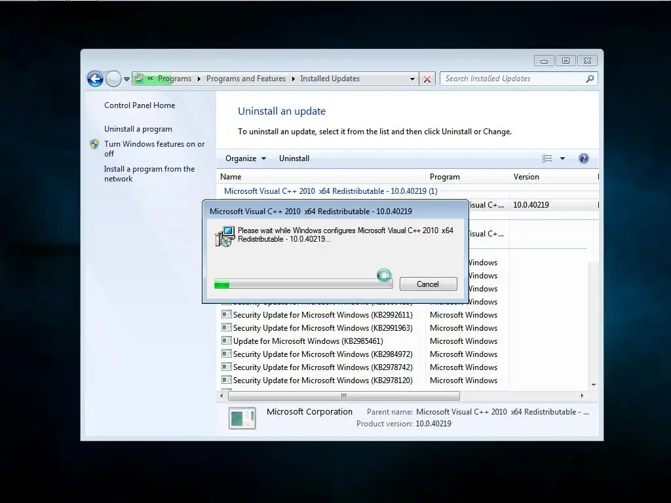The image size is (671, 503).
Task: Click the update icon beside KB2978120
Action: 226,380
